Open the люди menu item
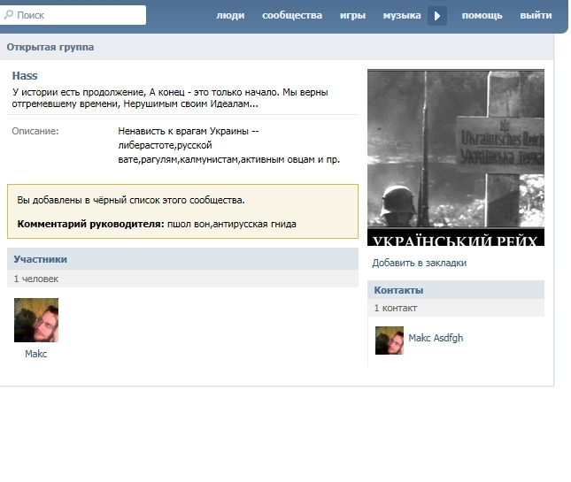Screen dimensions: 571x482 tap(230, 15)
